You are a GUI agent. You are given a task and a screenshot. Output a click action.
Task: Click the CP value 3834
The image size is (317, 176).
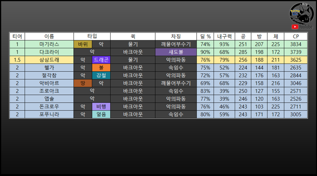(x=296, y=44)
